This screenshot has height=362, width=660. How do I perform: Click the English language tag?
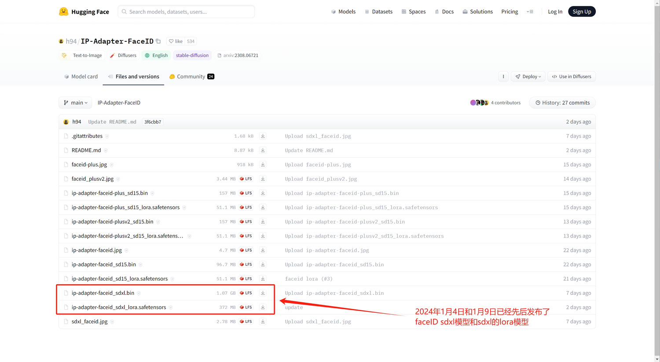(x=156, y=55)
